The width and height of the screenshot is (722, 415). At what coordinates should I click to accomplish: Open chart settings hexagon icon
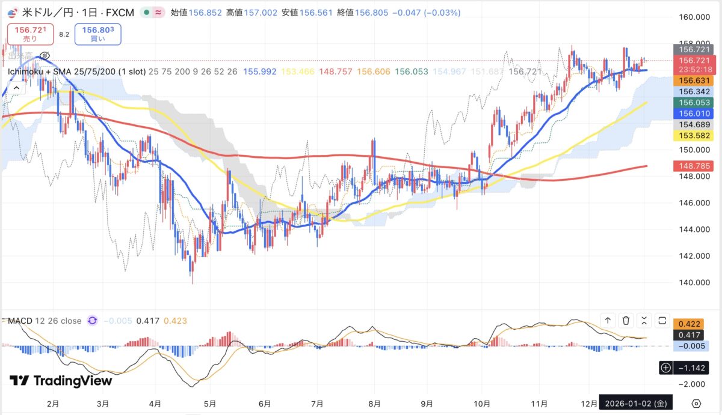tap(697, 403)
